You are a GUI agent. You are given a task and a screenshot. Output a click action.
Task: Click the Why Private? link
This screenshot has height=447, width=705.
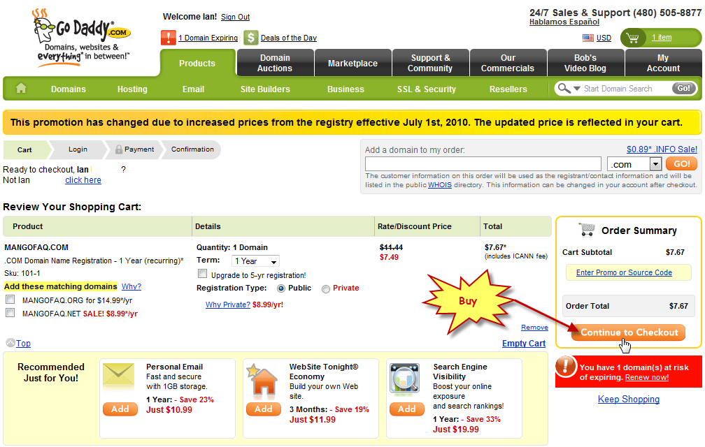(x=228, y=305)
